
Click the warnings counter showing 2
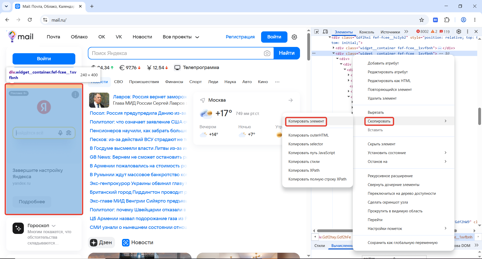click(x=434, y=32)
